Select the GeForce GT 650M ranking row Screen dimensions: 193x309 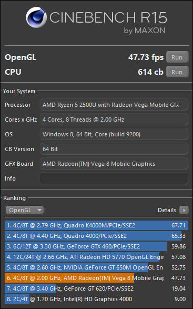pos(97,267)
